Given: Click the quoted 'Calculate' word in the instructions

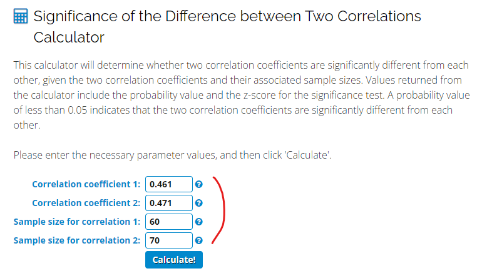Looking at the screenshot, I should tap(307, 155).
